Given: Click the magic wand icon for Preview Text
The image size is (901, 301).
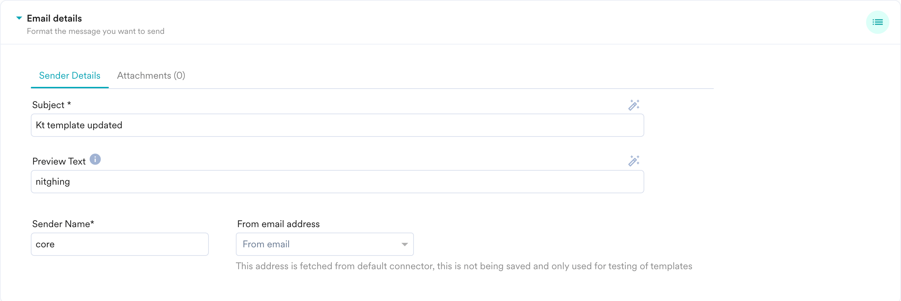Looking at the screenshot, I should pos(633,161).
